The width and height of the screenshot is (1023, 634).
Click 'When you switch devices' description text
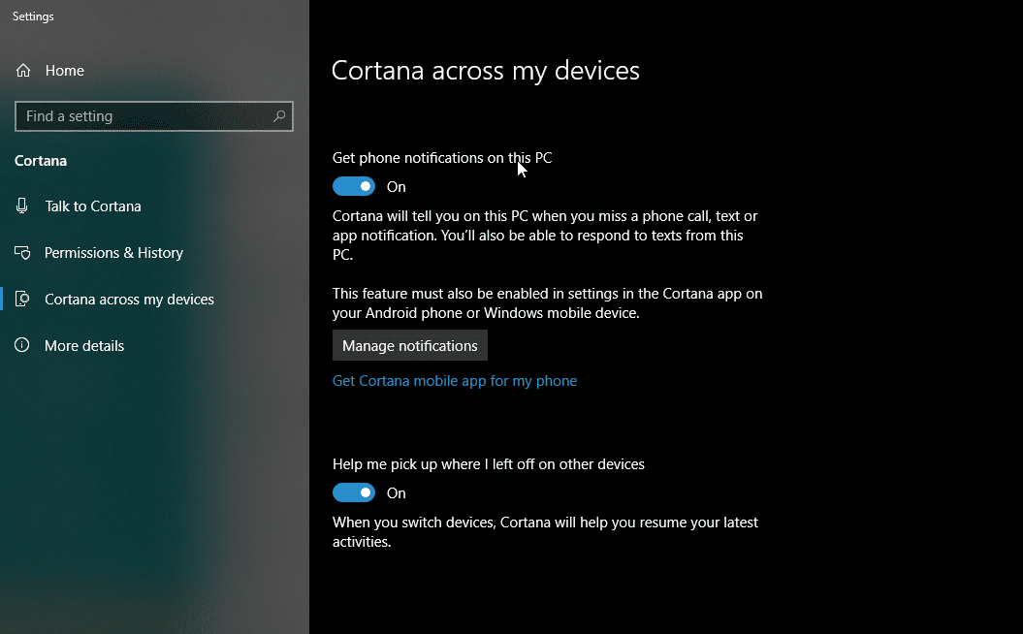pyautogui.click(x=545, y=532)
